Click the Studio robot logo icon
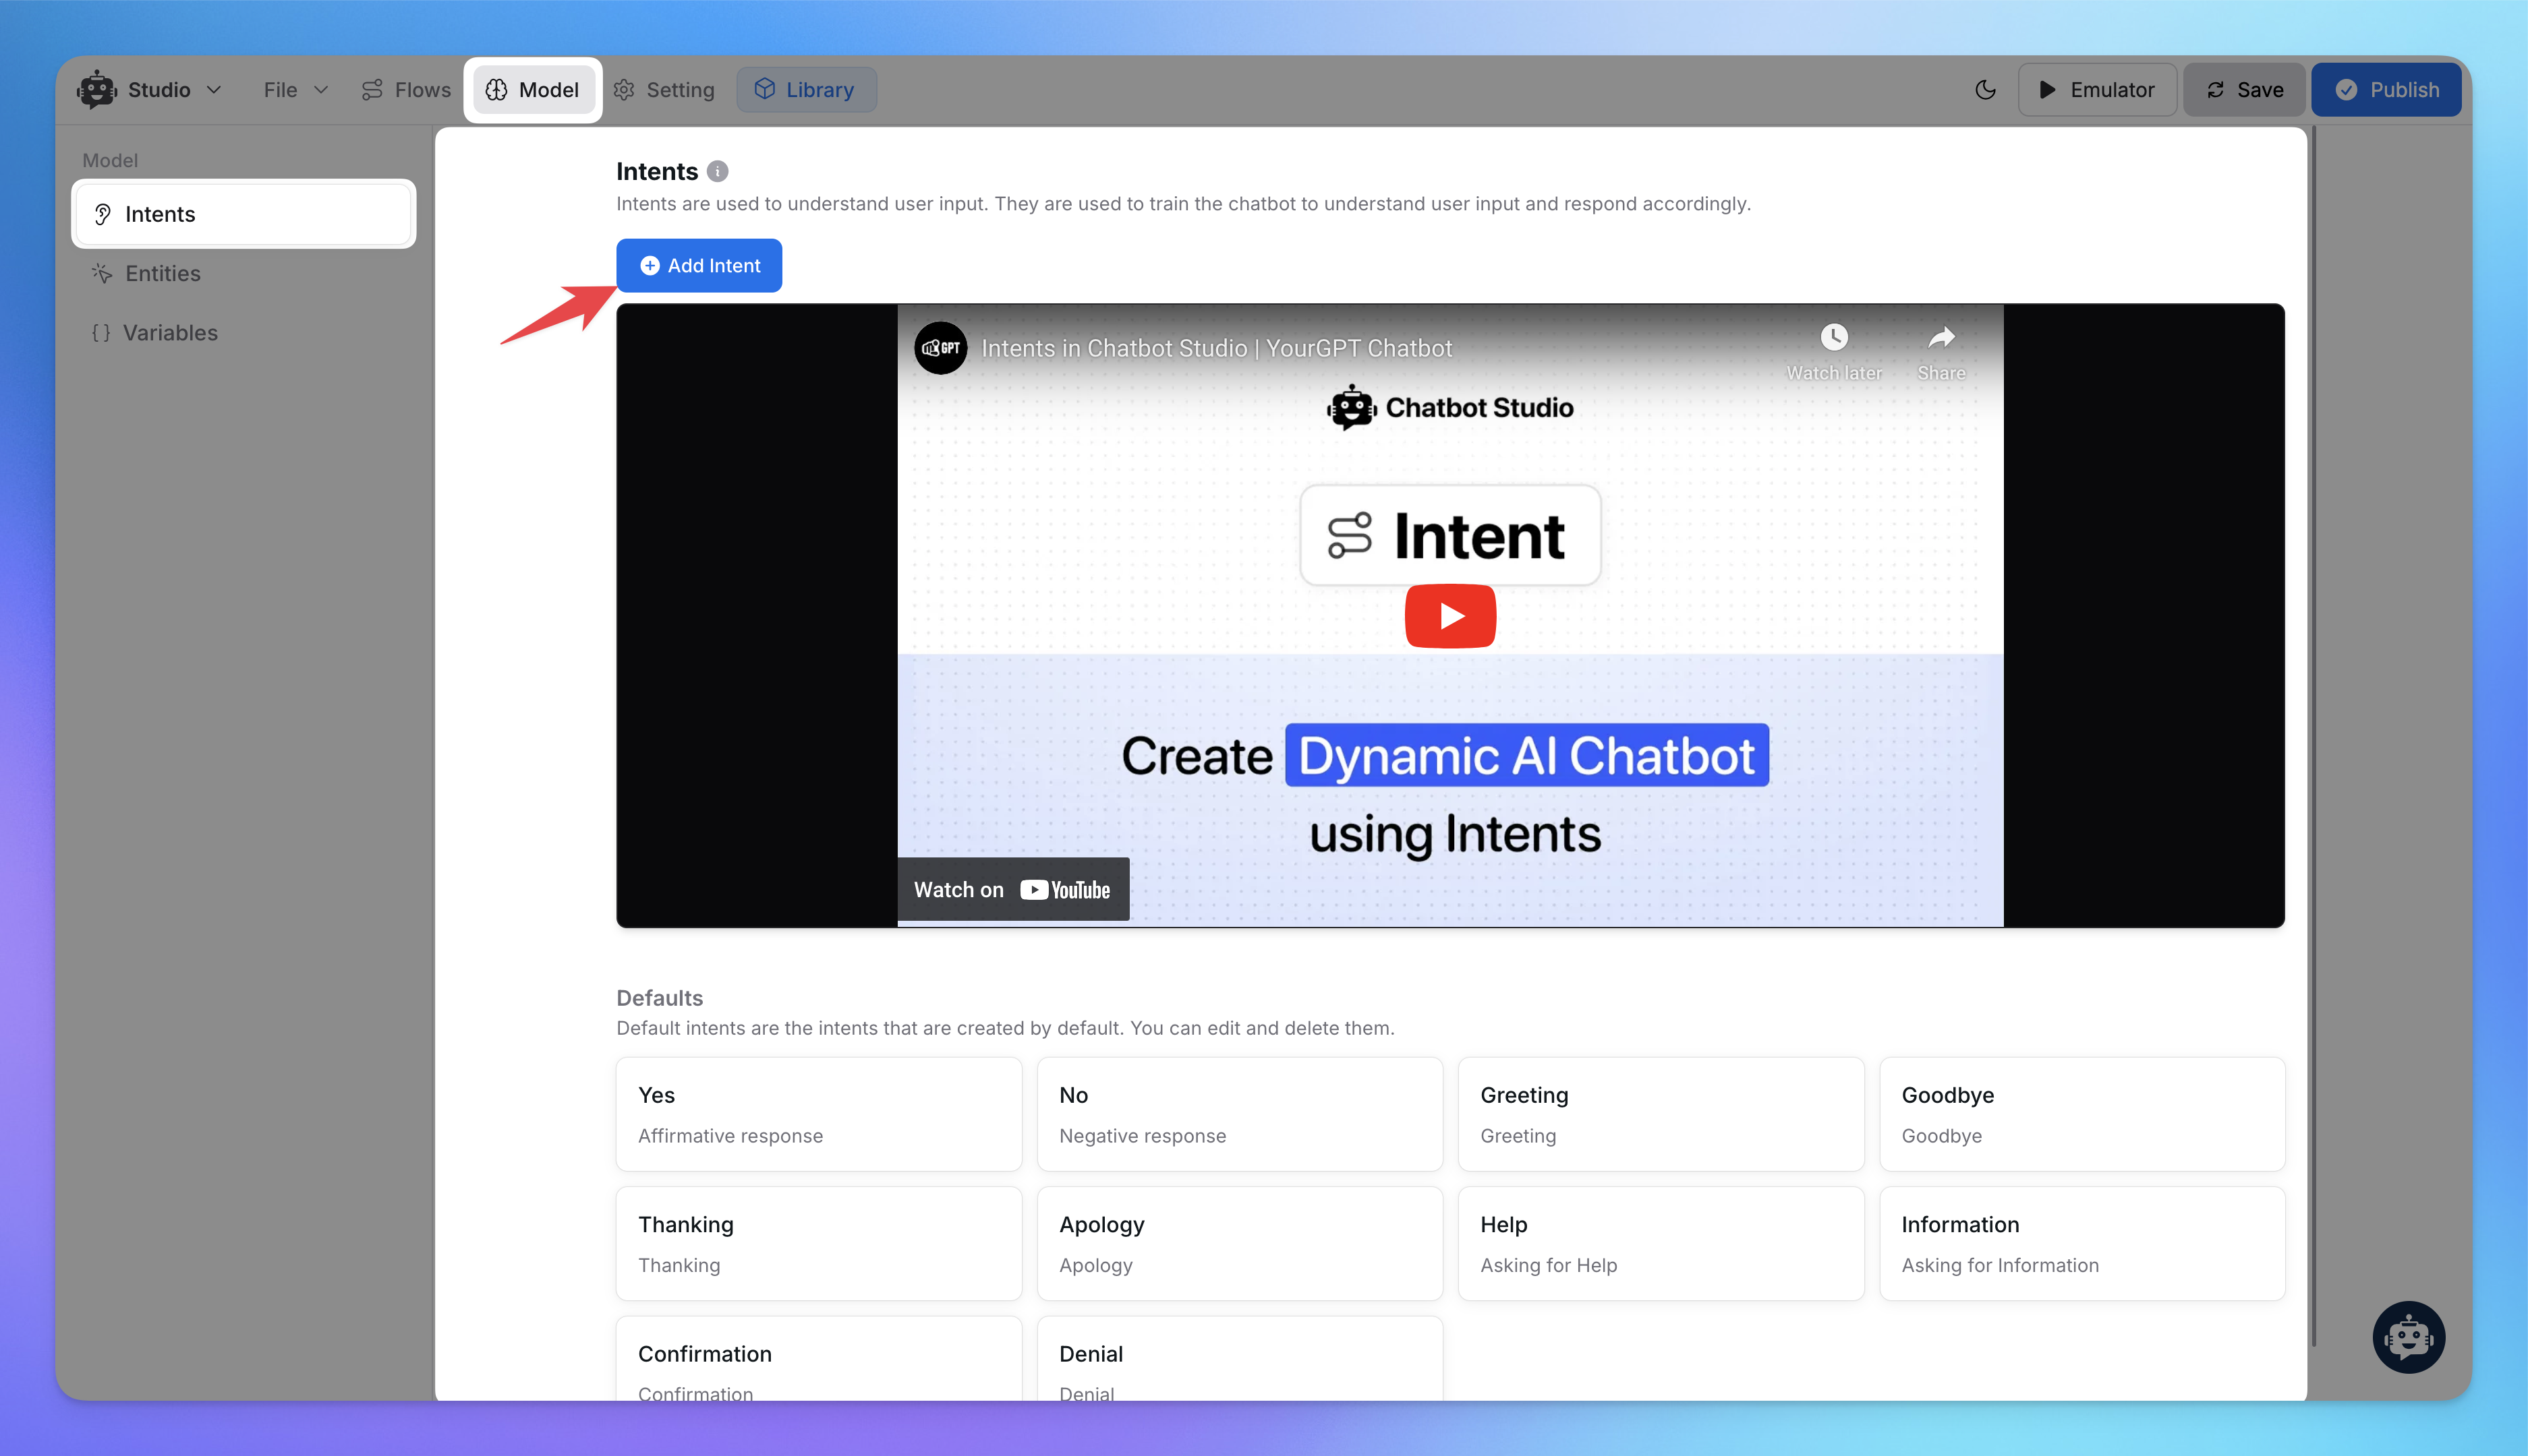 (x=97, y=89)
